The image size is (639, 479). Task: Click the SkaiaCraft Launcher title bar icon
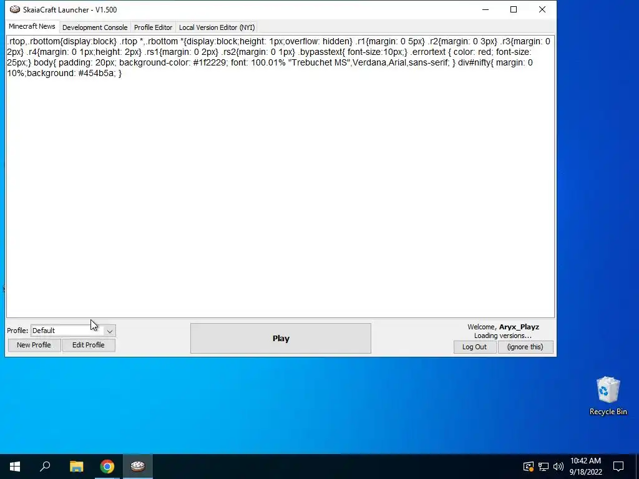coord(15,9)
